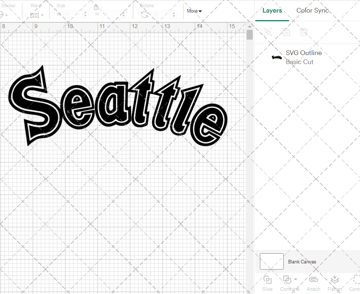
Task: Click the Rotate icon in toolbar
Action: (144, 14)
